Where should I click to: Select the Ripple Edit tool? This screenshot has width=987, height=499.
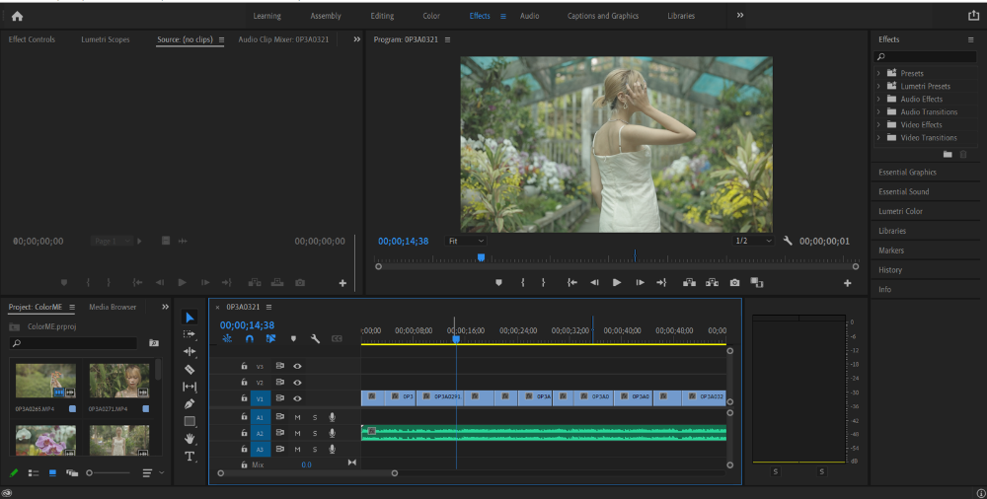[190, 352]
